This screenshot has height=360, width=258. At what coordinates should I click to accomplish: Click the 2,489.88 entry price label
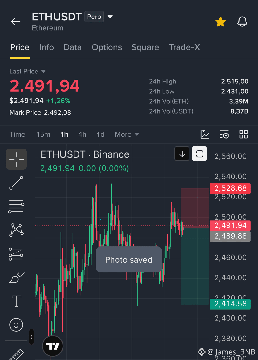click(x=230, y=236)
